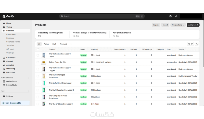Check The Out of Stock Snowboard row
Screen dimensions: 204x119
(38, 104)
